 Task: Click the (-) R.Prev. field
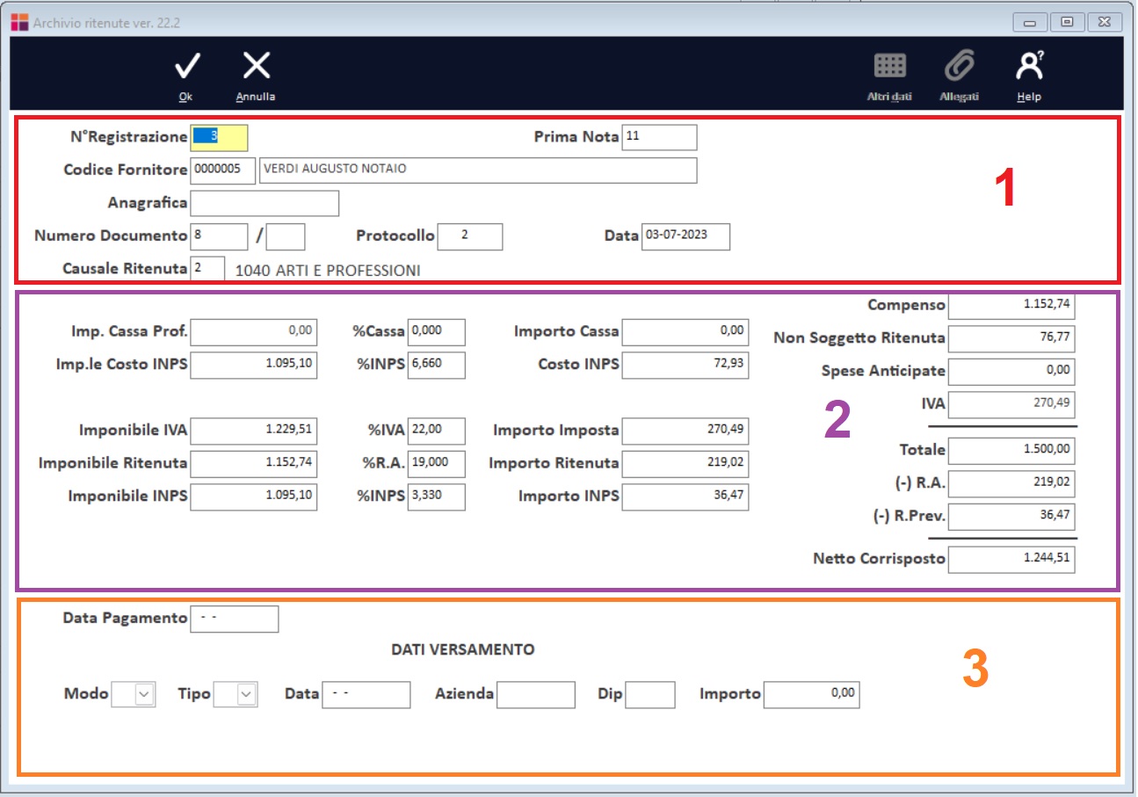(x=1012, y=516)
